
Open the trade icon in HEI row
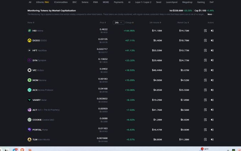click(x=212, y=31)
